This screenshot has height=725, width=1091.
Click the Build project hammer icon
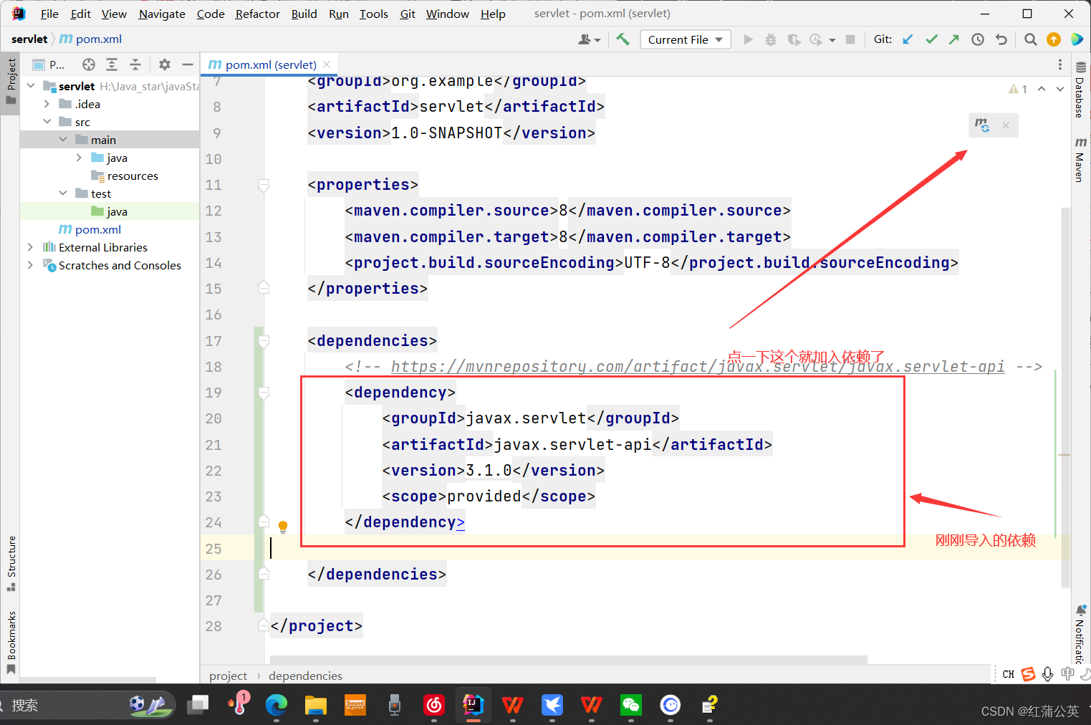coord(623,39)
